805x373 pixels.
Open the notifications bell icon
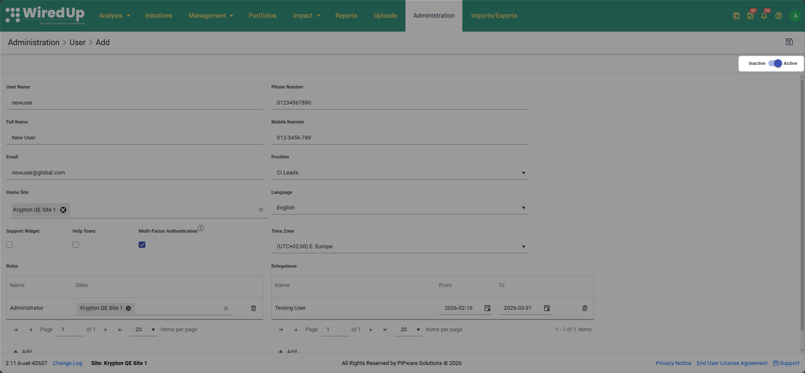(x=764, y=16)
